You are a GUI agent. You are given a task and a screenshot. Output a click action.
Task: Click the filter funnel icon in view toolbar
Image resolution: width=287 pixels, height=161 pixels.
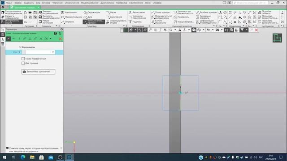point(242,30)
